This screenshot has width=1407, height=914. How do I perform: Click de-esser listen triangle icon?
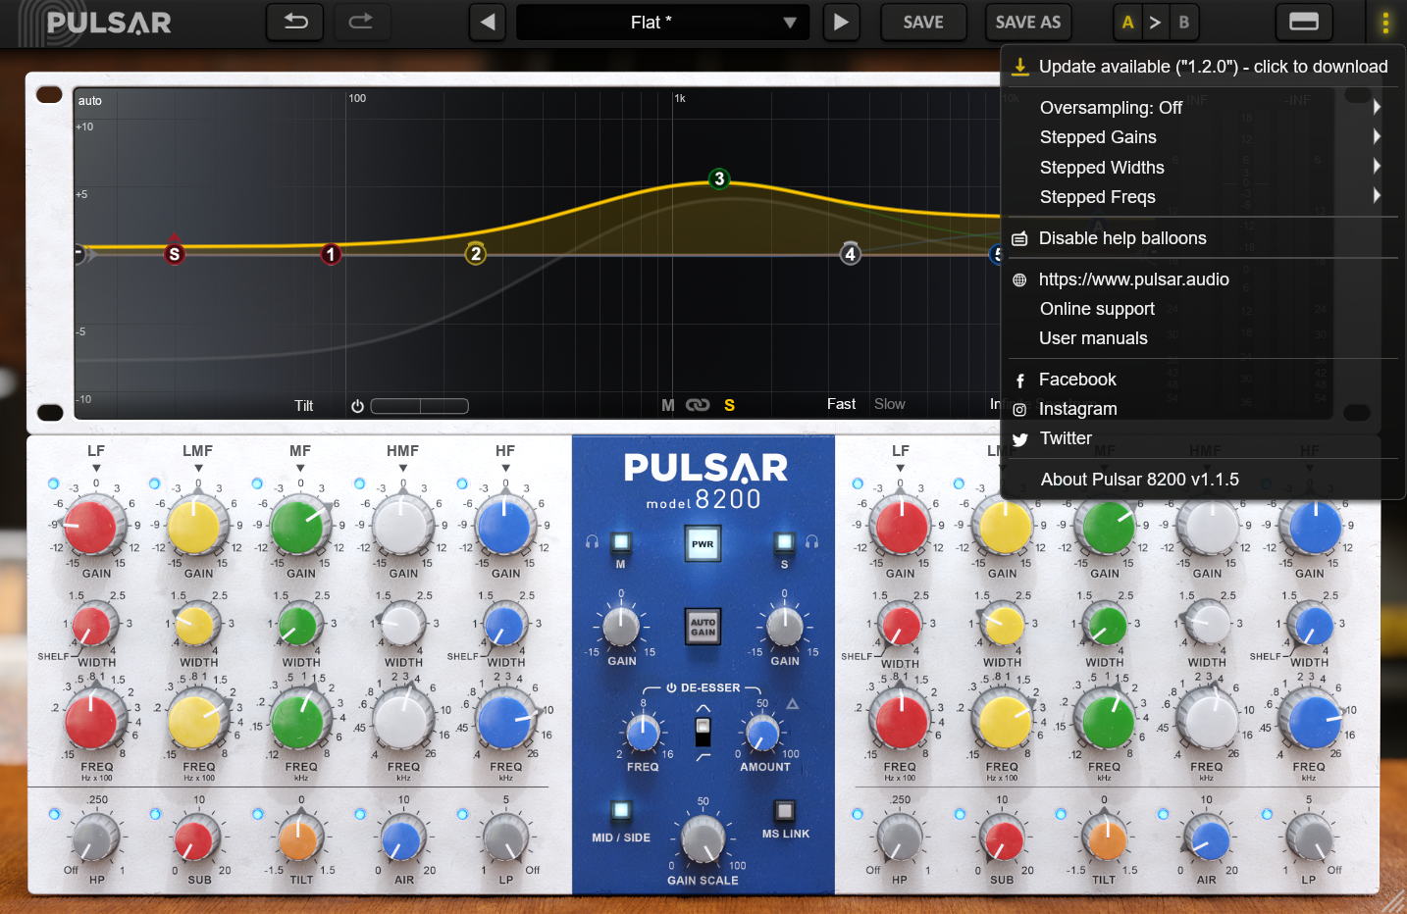(x=792, y=704)
